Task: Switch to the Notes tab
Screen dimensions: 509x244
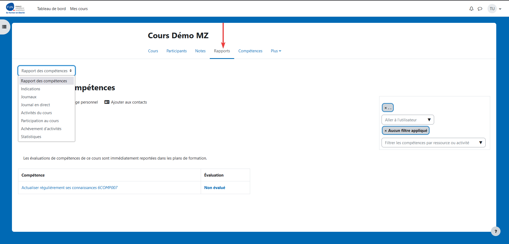Action: click(200, 51)
